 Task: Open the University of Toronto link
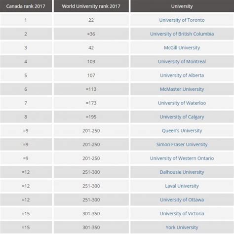(x=182, y=20)
